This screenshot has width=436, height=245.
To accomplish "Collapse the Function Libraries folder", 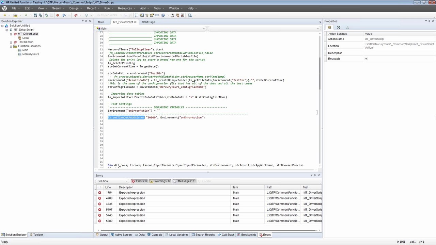I will coord(11,46).
